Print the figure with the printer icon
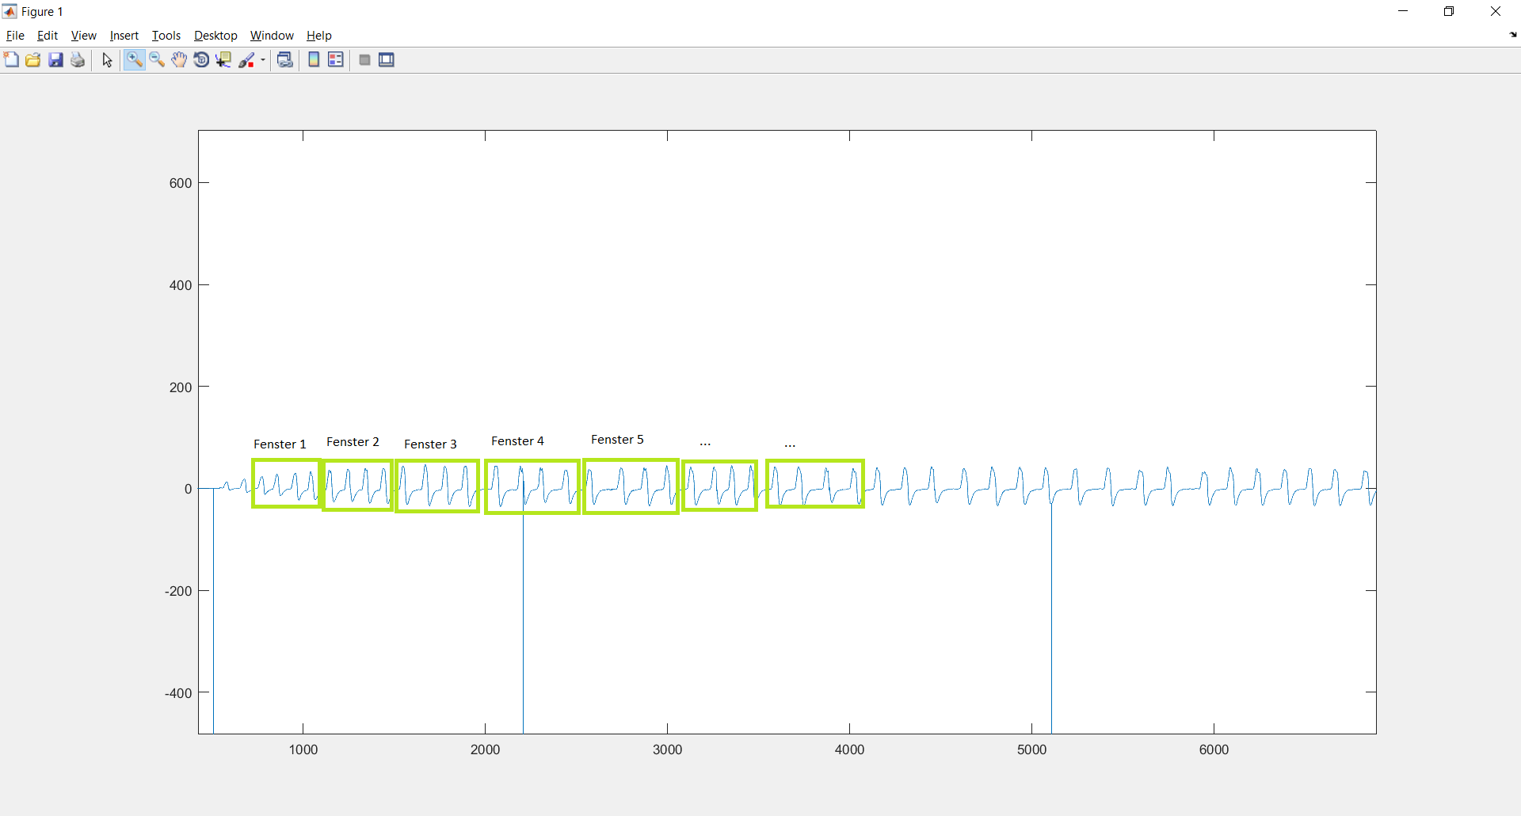This screenshot has width=1521, height=816. [x=78, y=60]
